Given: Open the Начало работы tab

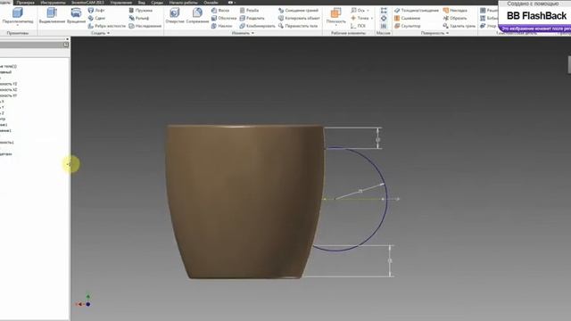Looking at the screenshot, I should coord(183,3).
